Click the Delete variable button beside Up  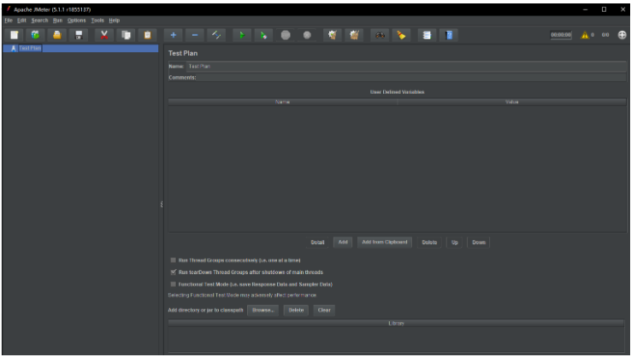coord(429,243)
